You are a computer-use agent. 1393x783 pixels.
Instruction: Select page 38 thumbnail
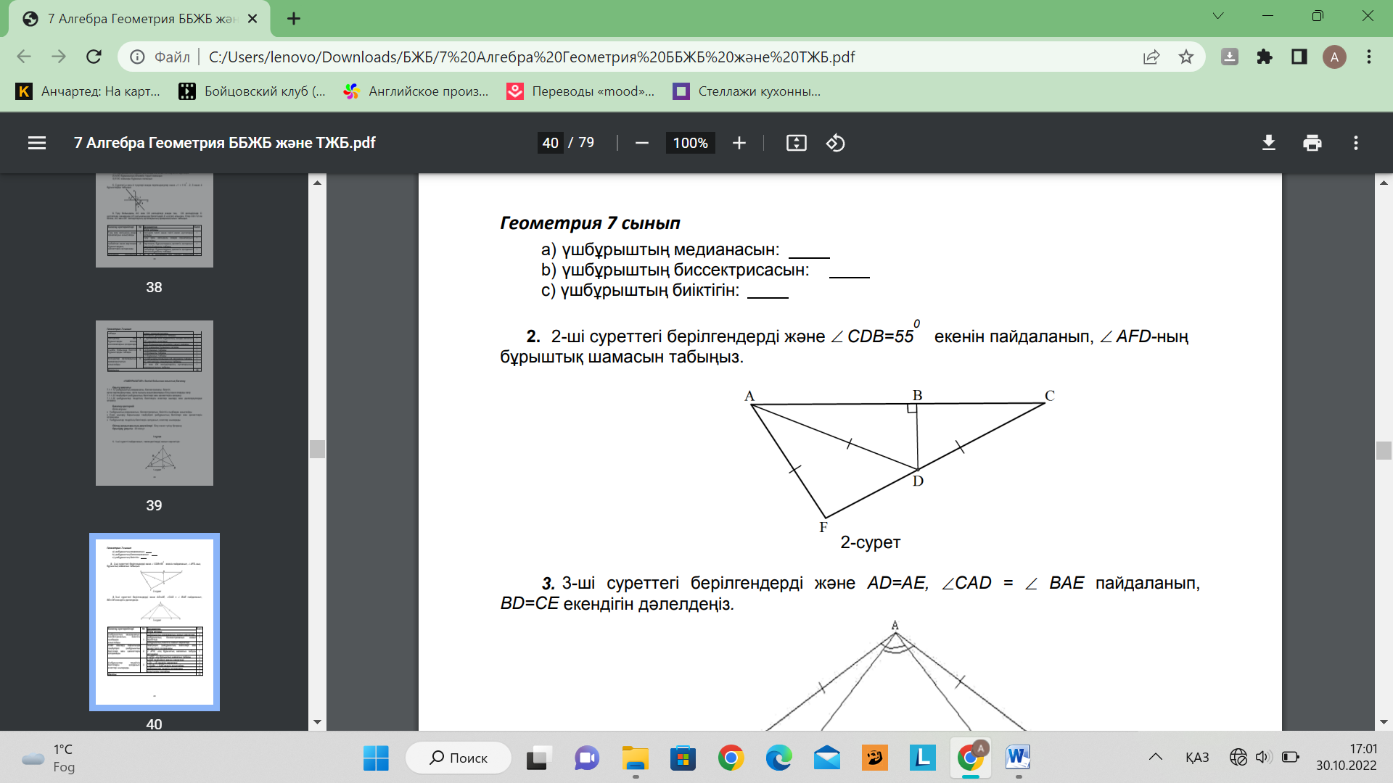click(x=155, y=220)
